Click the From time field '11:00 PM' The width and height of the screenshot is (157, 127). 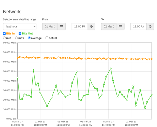click(80, 26)
